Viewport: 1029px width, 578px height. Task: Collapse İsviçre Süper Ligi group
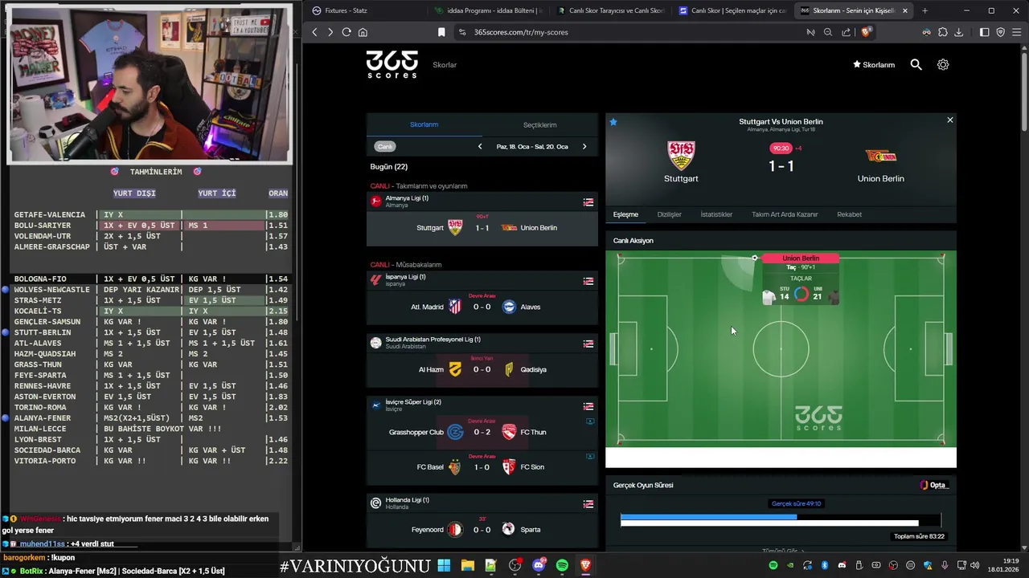tap(588, 406)
